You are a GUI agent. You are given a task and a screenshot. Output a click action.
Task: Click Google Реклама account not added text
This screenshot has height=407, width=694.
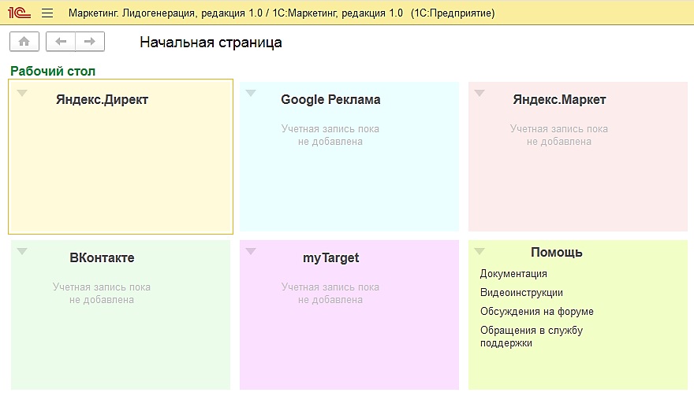[330, 135]
